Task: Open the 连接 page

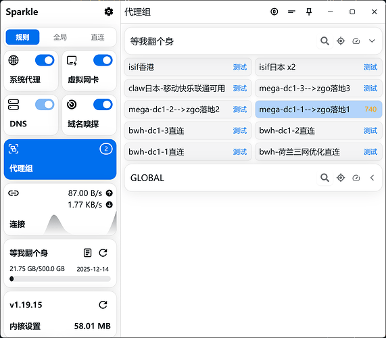Action: click(x=60, y=210)
